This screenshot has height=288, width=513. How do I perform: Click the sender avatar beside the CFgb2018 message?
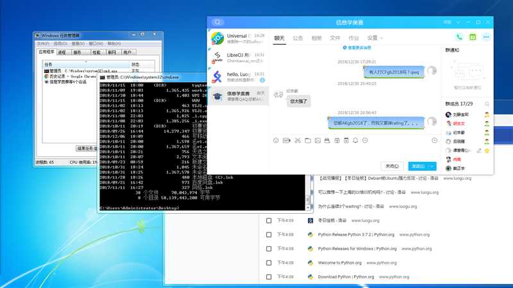coord(432,70)
